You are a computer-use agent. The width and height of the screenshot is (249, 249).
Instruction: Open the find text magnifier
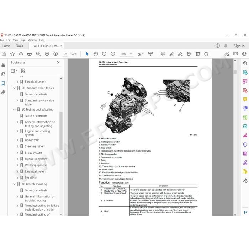coord(38,54)
